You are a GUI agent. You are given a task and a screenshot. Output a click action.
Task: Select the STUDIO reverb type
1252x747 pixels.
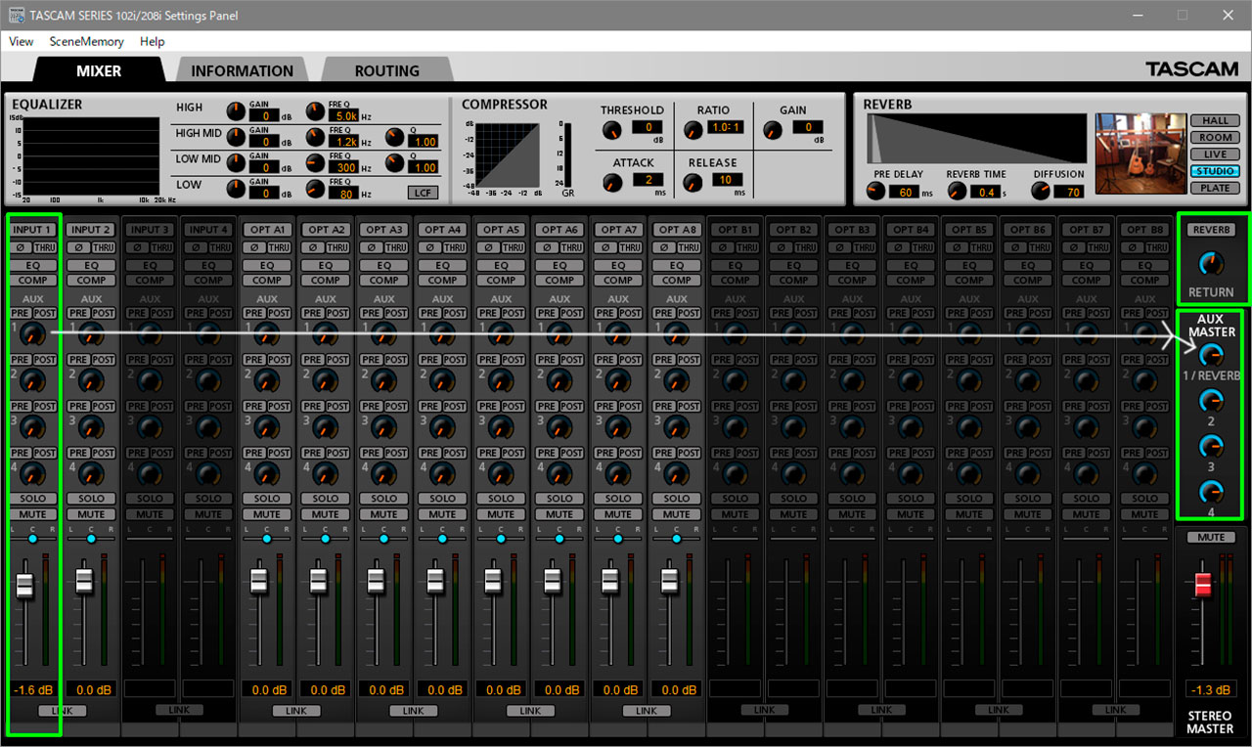[x=1215, y=171]
